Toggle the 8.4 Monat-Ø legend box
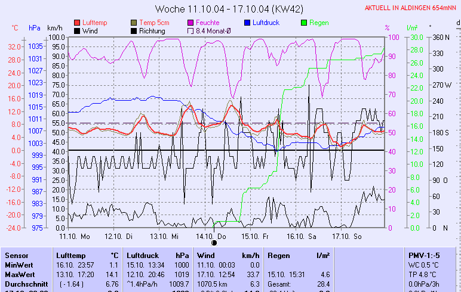 (x=190, y=30)
